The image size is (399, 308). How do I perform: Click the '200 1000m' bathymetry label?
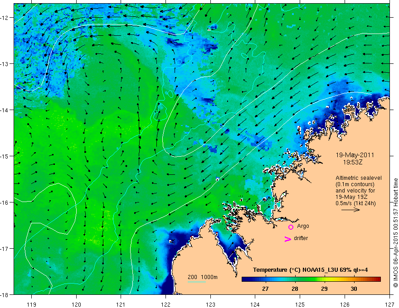(x=203, y=277)
